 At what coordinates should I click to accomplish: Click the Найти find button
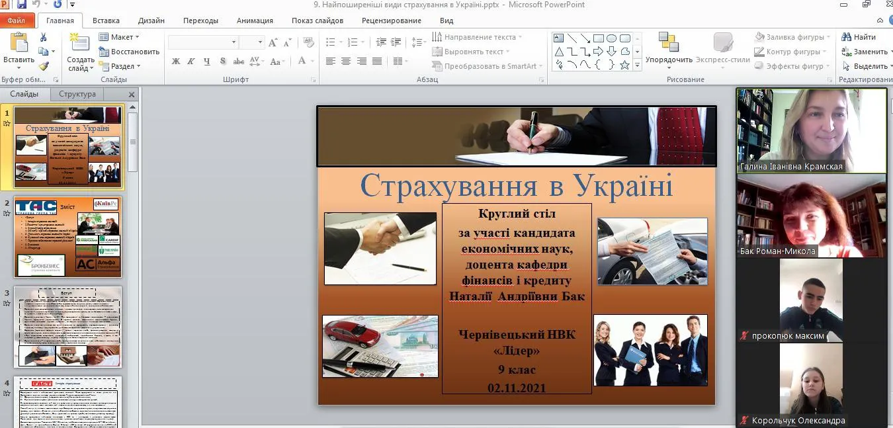tap(859, 37)
